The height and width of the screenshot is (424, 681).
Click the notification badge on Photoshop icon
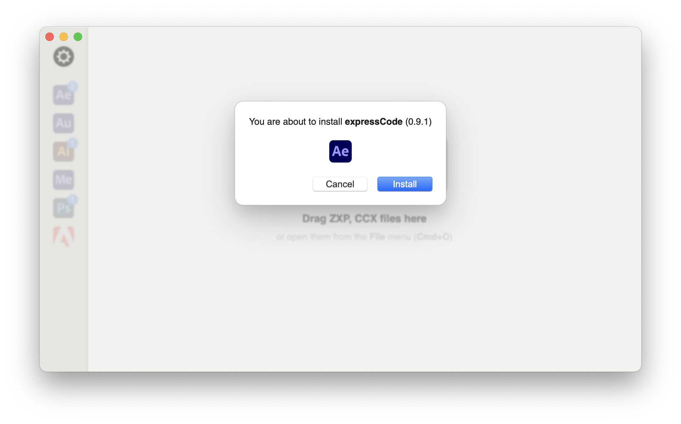pyautogui.click(x=73, y=200)
